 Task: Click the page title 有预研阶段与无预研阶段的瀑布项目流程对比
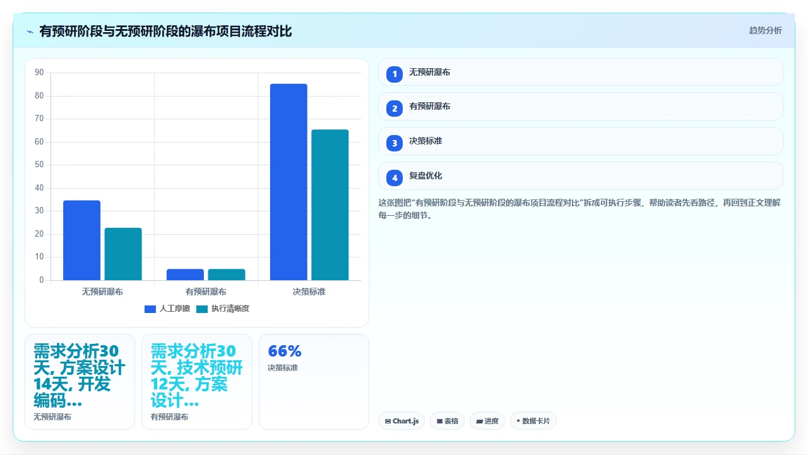pyautogui.click(x=165, y=31)
